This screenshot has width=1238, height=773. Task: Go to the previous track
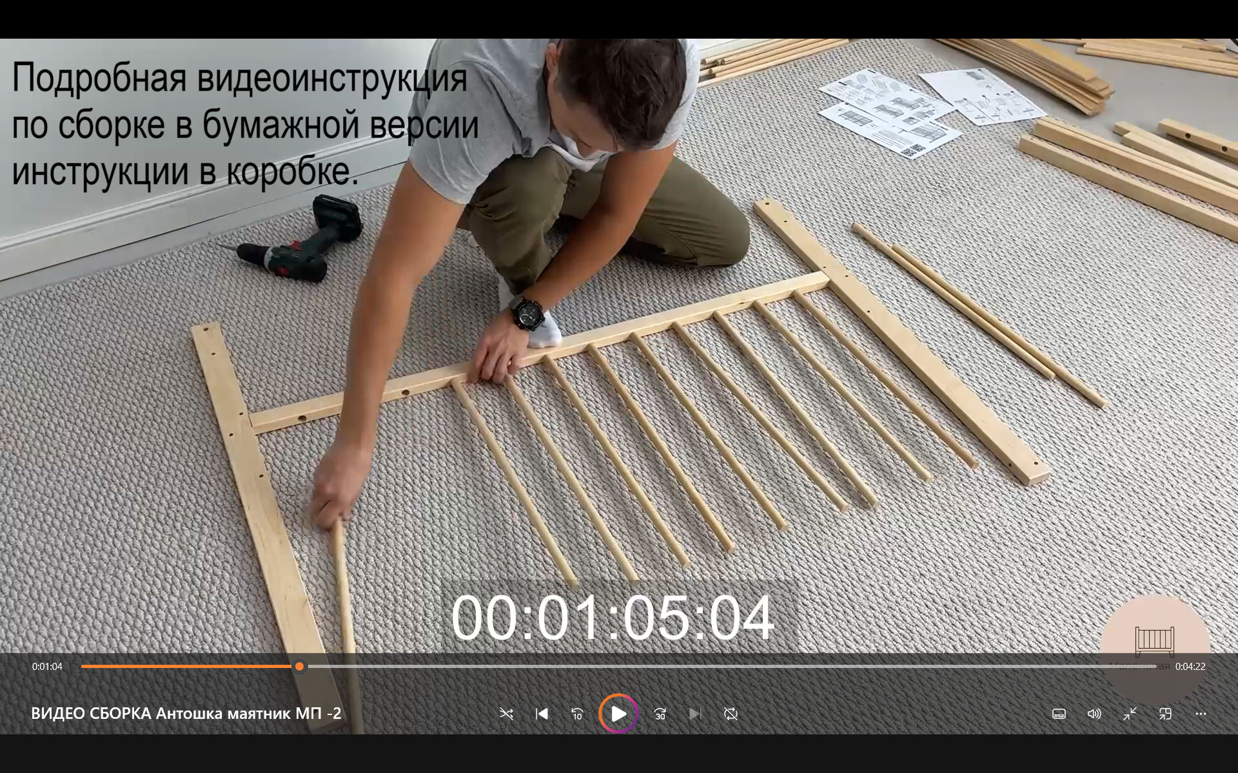542,714
